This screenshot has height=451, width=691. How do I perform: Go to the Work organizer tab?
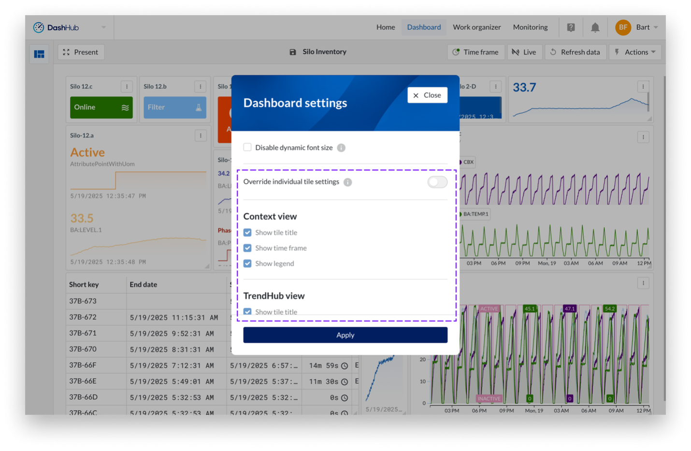pyautogui.click(x=476, y=27)
